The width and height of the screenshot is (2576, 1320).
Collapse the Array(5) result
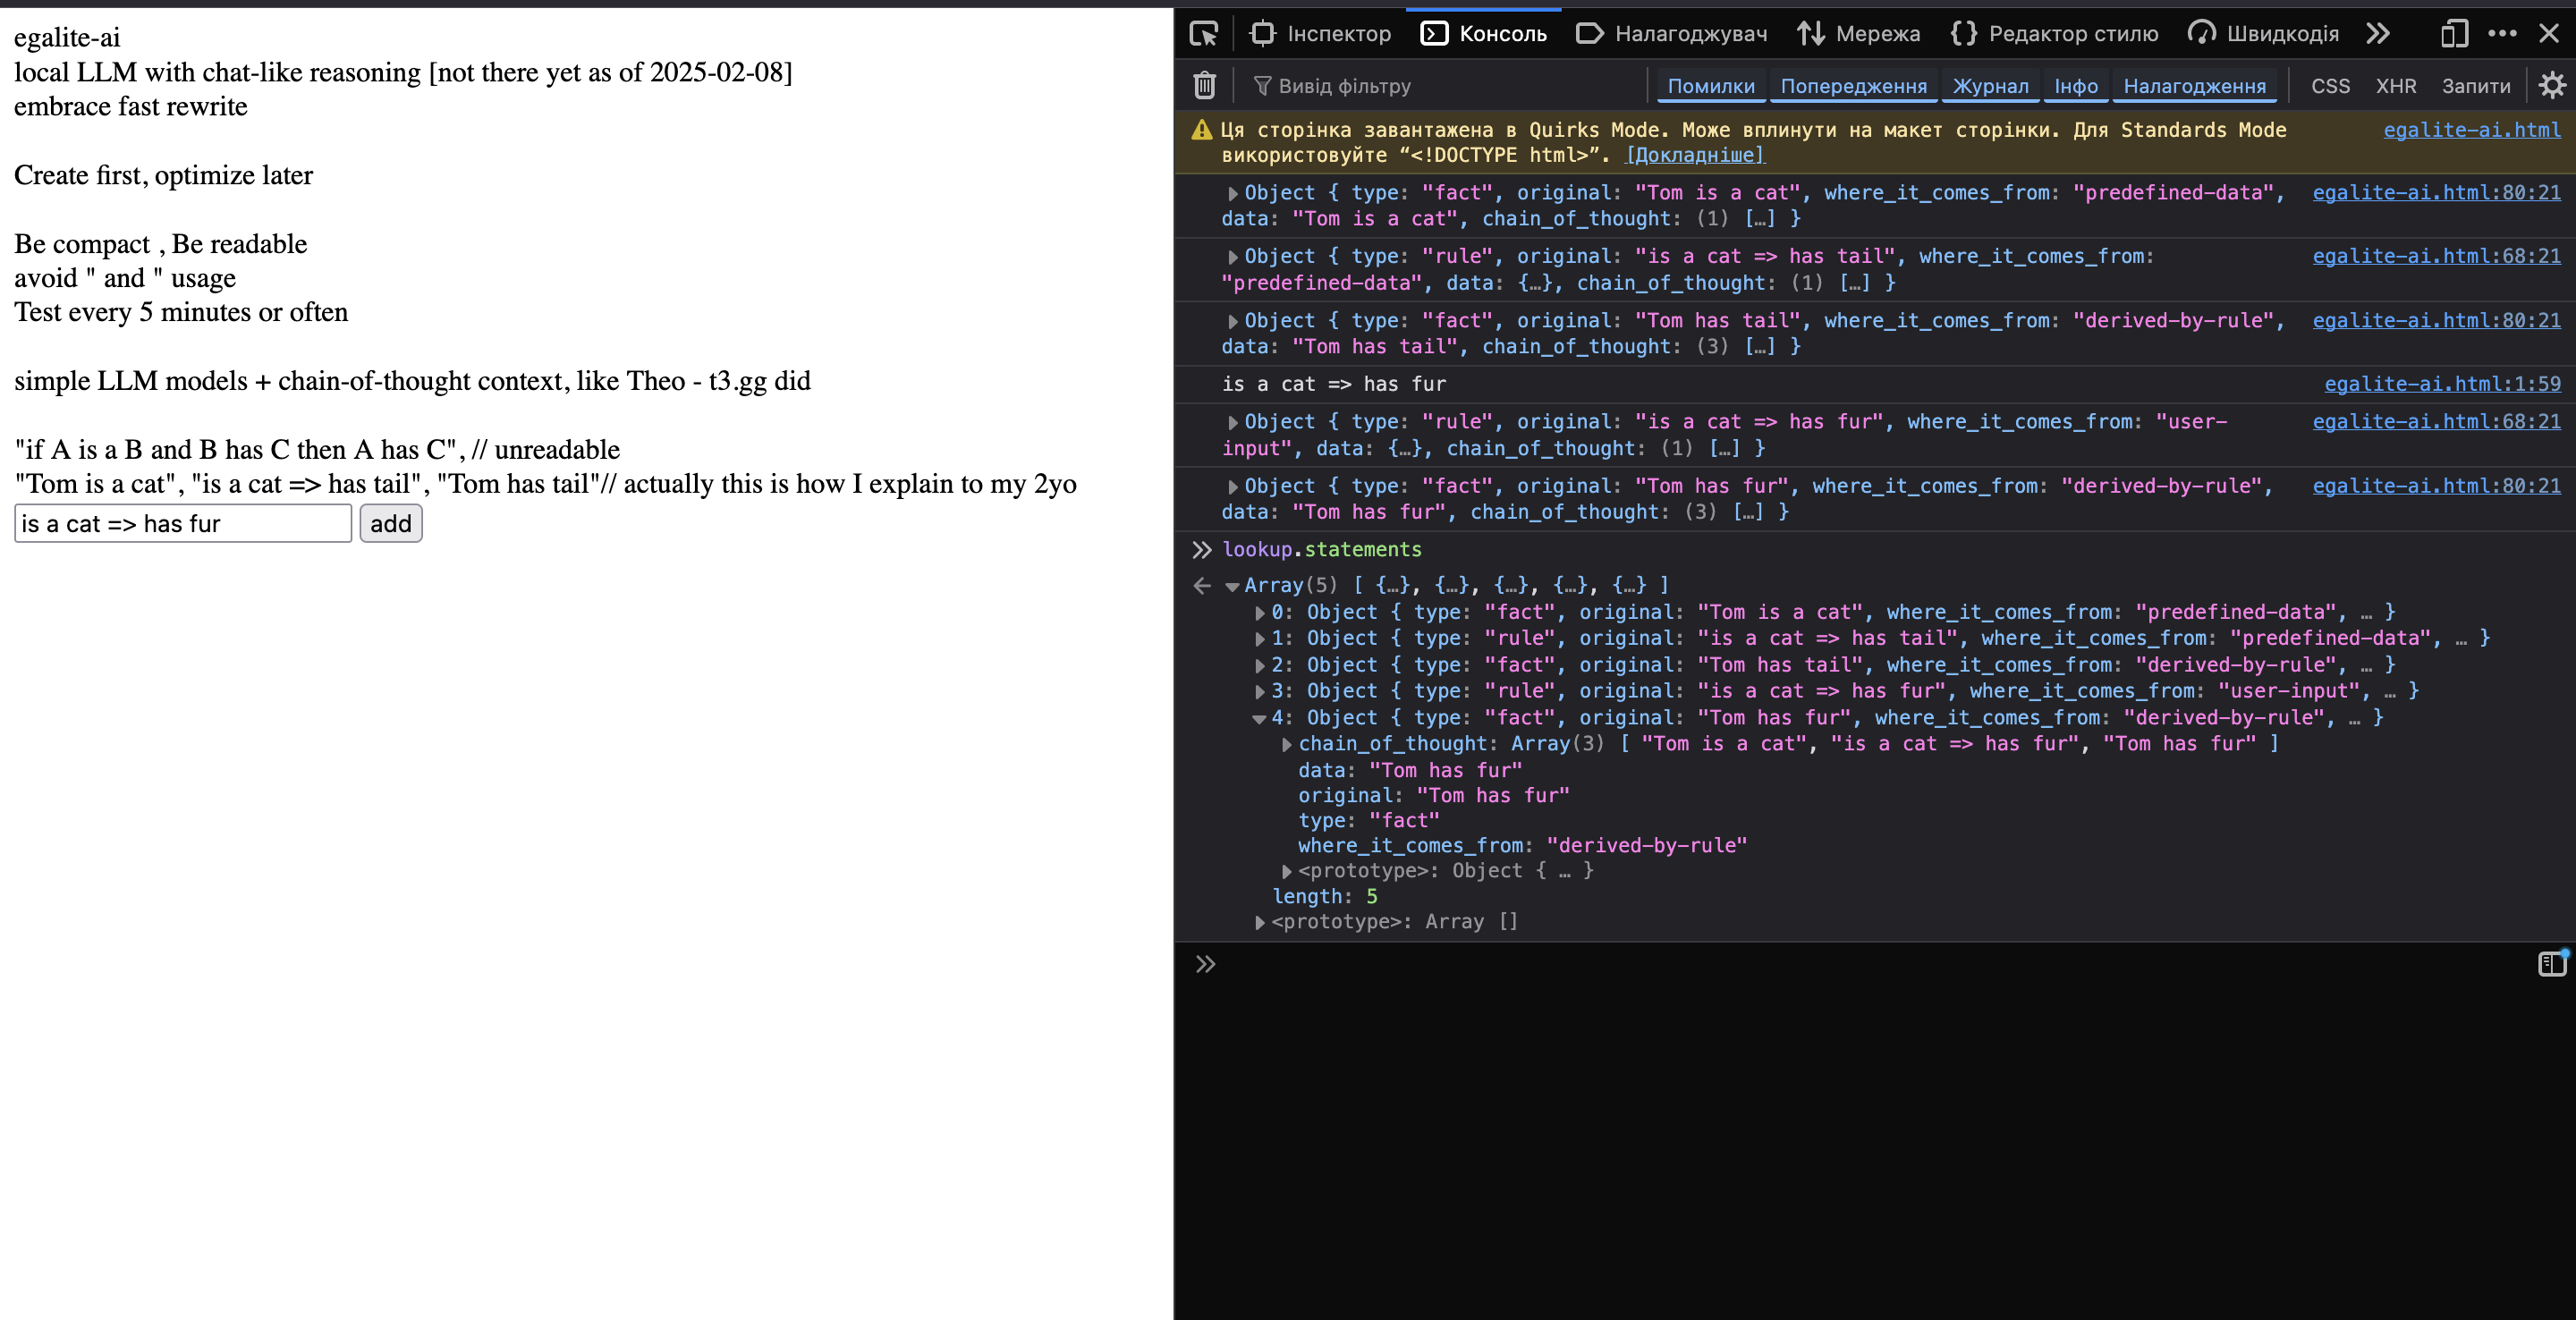(1233, 587)
